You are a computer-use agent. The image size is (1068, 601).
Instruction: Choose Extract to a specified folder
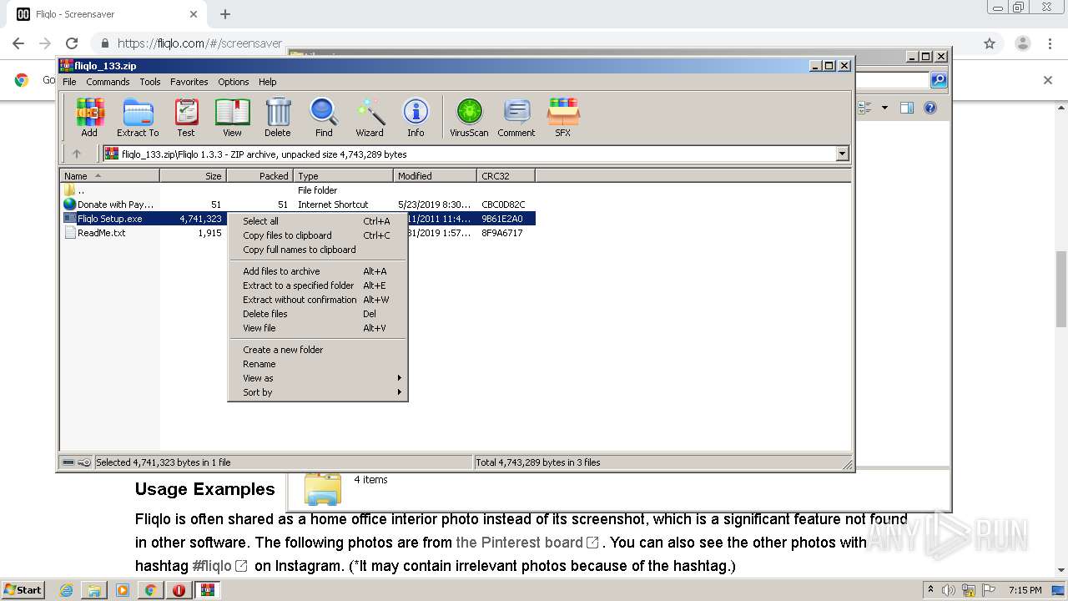pos(318,285)
